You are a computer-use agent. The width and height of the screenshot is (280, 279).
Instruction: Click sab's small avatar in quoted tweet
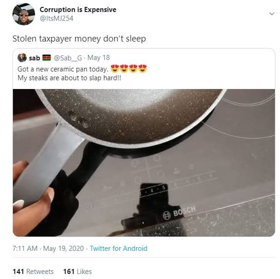coord(22,58)
